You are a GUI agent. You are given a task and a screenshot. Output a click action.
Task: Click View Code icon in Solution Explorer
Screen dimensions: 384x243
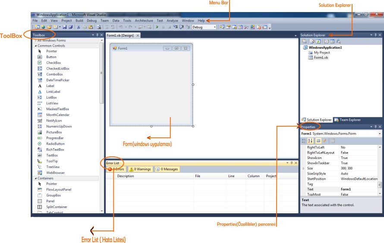coord(327,41)
